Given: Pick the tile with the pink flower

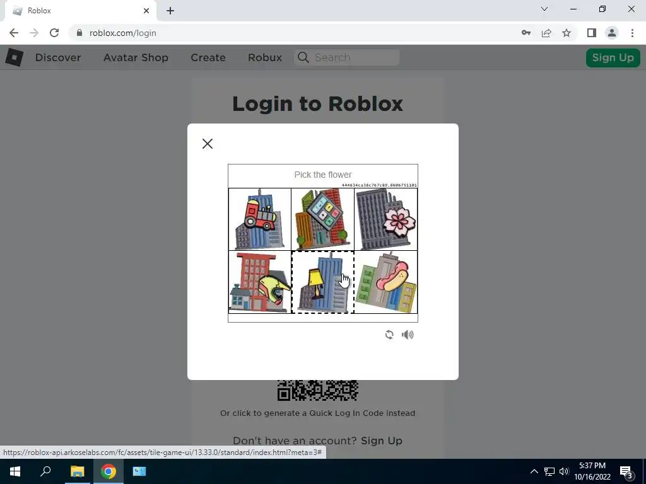Looking at the screenshot, I should click(385, 219).
